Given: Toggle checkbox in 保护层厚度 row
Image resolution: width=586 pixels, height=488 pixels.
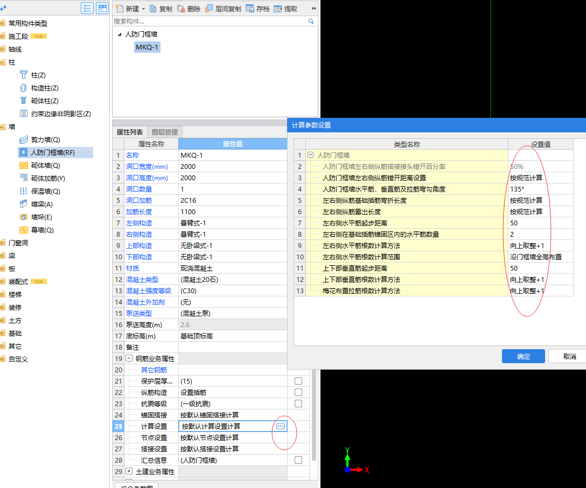Looking at the screenshot, I should point(298,381).
